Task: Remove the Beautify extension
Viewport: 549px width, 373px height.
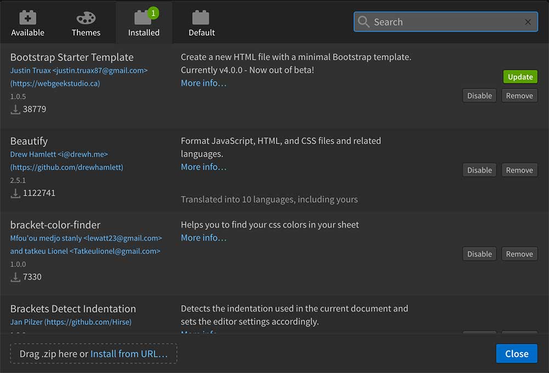Action: pos(519,170)
